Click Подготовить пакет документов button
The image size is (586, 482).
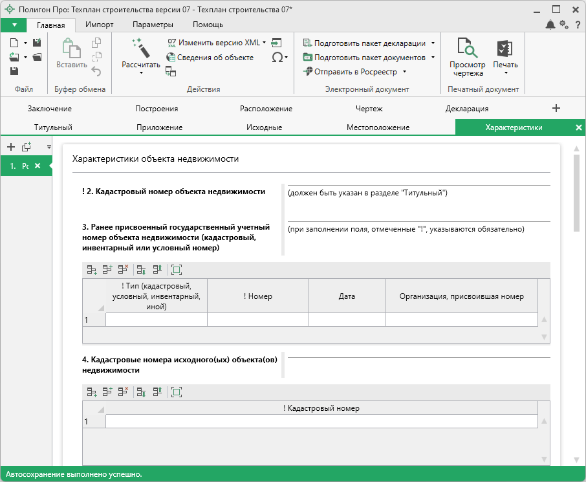pos(369,58)
